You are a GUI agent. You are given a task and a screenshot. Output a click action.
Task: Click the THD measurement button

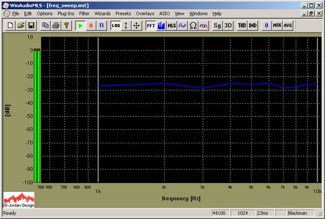pos(242,25)
